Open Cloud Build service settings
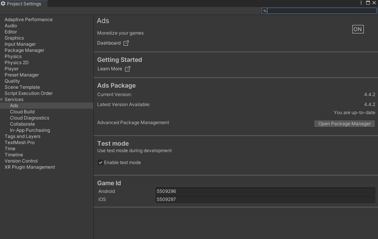Image resolution: width=378 pixels, height=239 pixels. [22, 112]
